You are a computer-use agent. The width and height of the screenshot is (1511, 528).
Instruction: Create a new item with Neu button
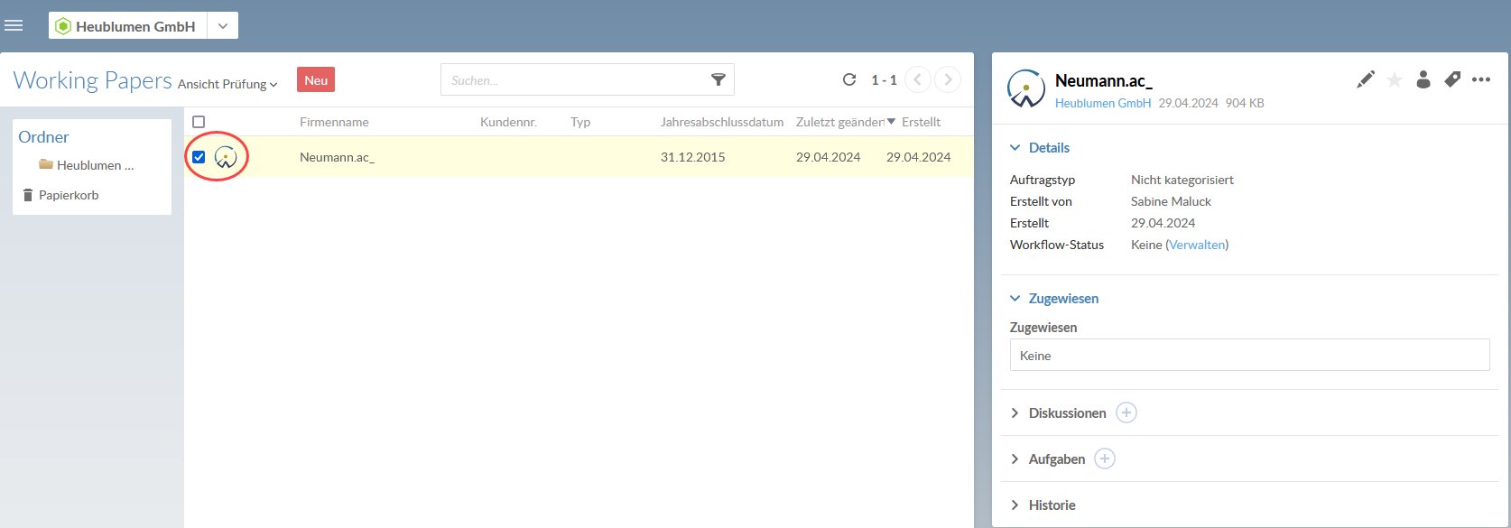(x=316, y=79)
